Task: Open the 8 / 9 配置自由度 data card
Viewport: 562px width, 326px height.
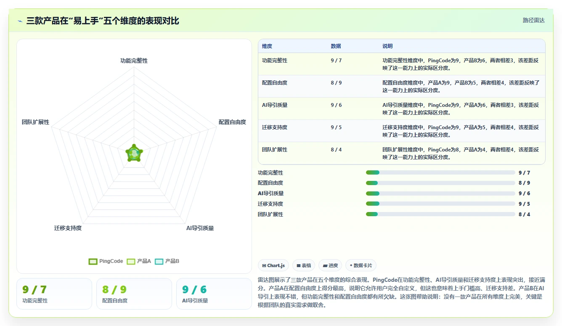Action: (x=134, y=294)
